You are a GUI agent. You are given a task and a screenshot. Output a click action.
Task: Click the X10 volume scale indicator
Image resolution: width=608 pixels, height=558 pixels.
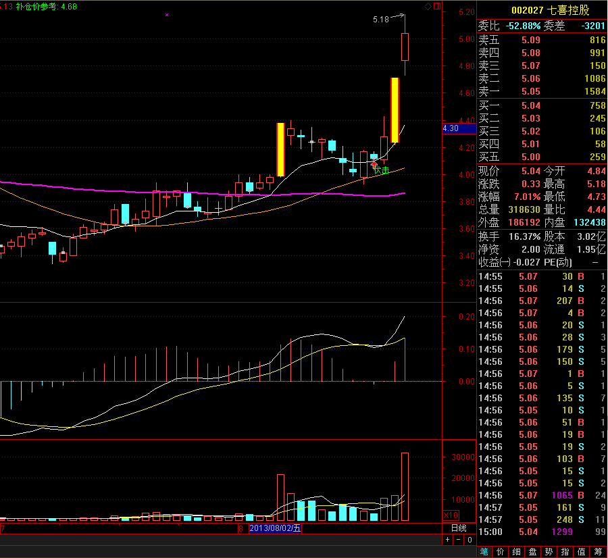tap(451, 515)
